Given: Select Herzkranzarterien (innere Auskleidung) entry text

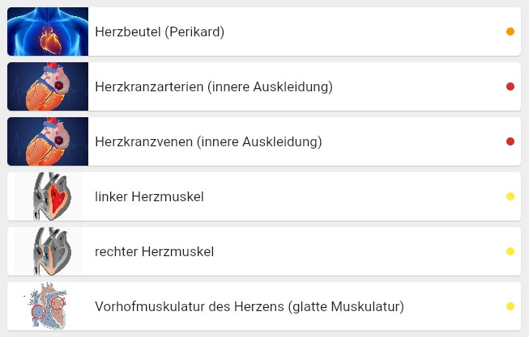Looking at the screenshot, I should point(214,86).
